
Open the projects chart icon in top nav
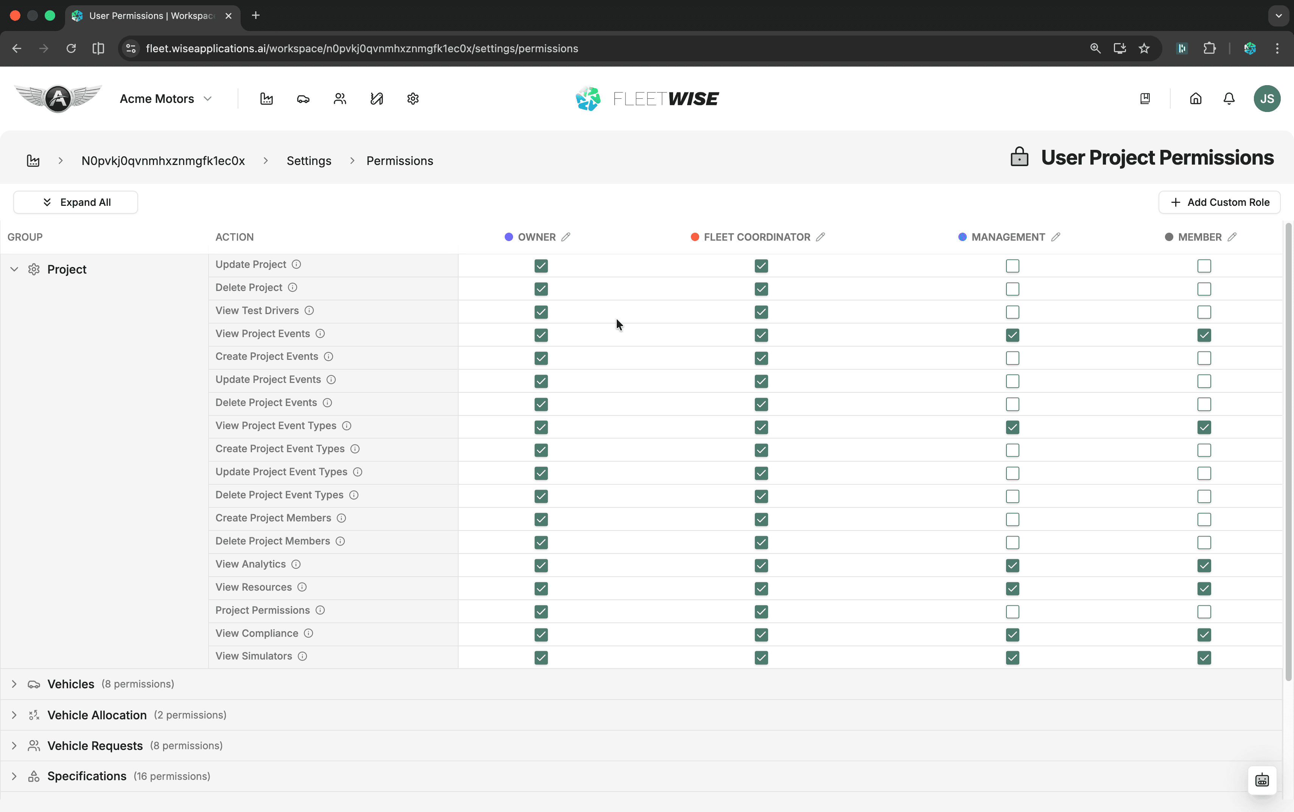(x=266, y=99)
